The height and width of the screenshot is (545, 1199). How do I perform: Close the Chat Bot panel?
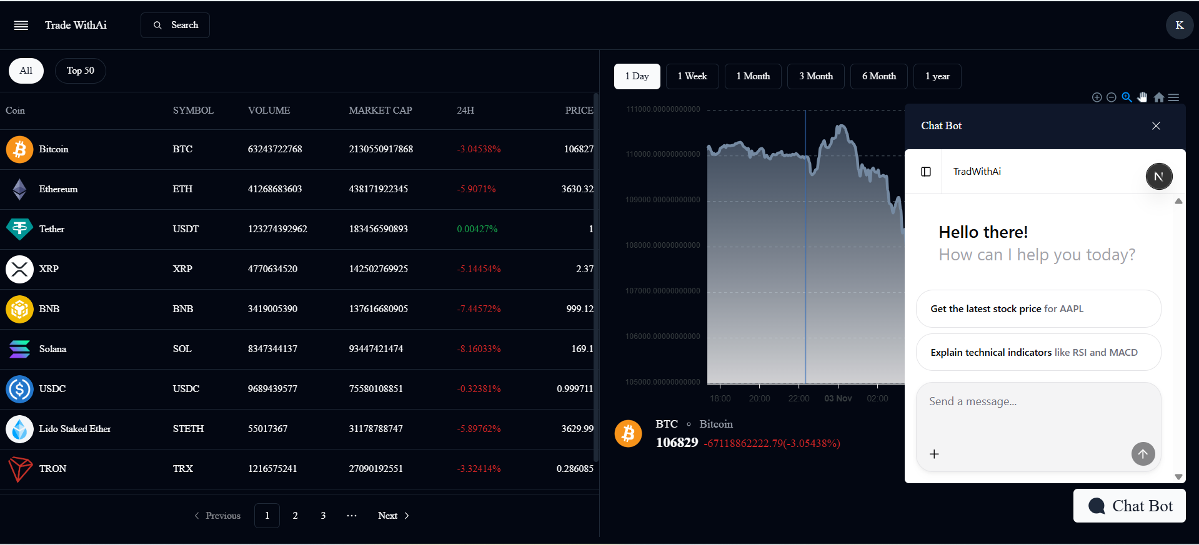pos(1156,126)
